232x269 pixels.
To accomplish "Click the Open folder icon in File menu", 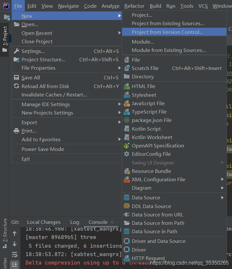I will [16, 25].
